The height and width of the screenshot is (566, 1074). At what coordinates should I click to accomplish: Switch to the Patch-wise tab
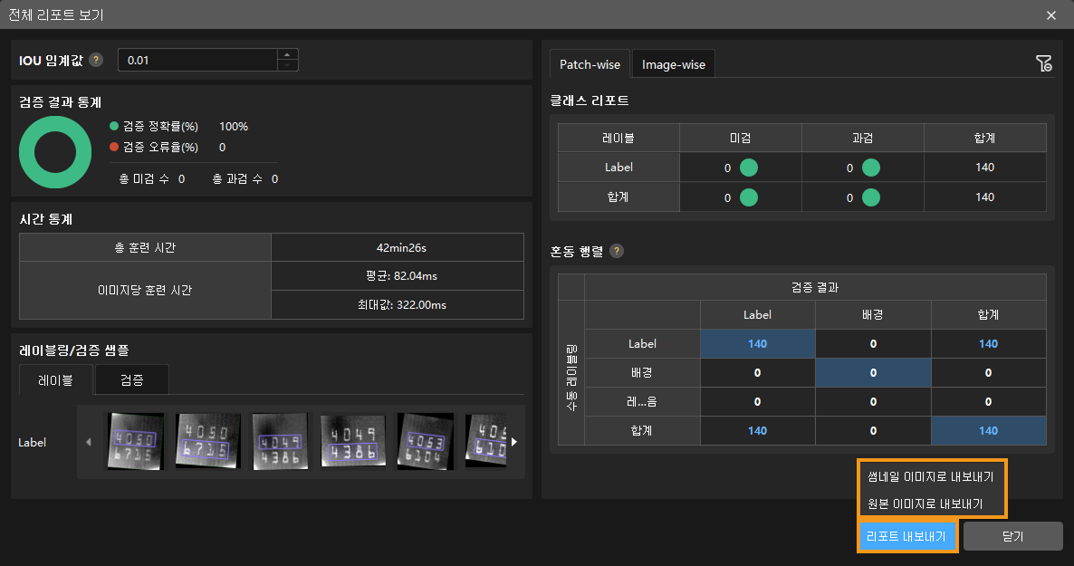(x=590, y=64)
